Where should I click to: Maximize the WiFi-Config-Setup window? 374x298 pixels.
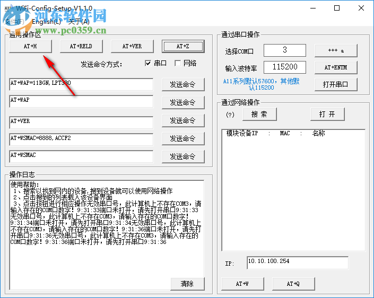(337, 8)
